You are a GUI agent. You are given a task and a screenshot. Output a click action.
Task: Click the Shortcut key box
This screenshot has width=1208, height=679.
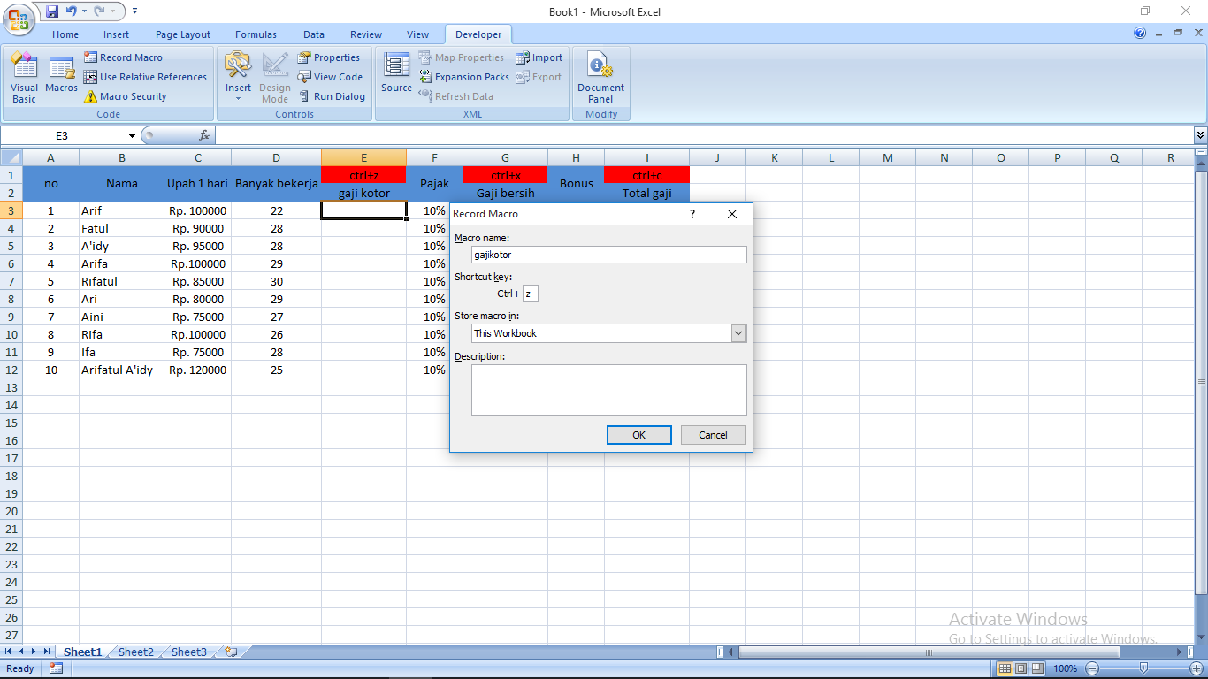[530, 294]
